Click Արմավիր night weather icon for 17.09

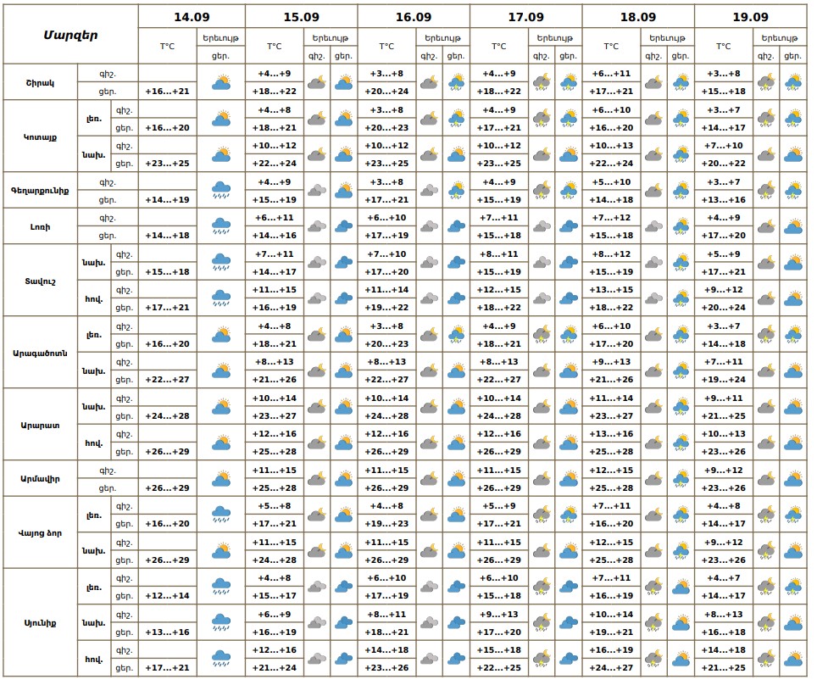[x=541, y=479]
